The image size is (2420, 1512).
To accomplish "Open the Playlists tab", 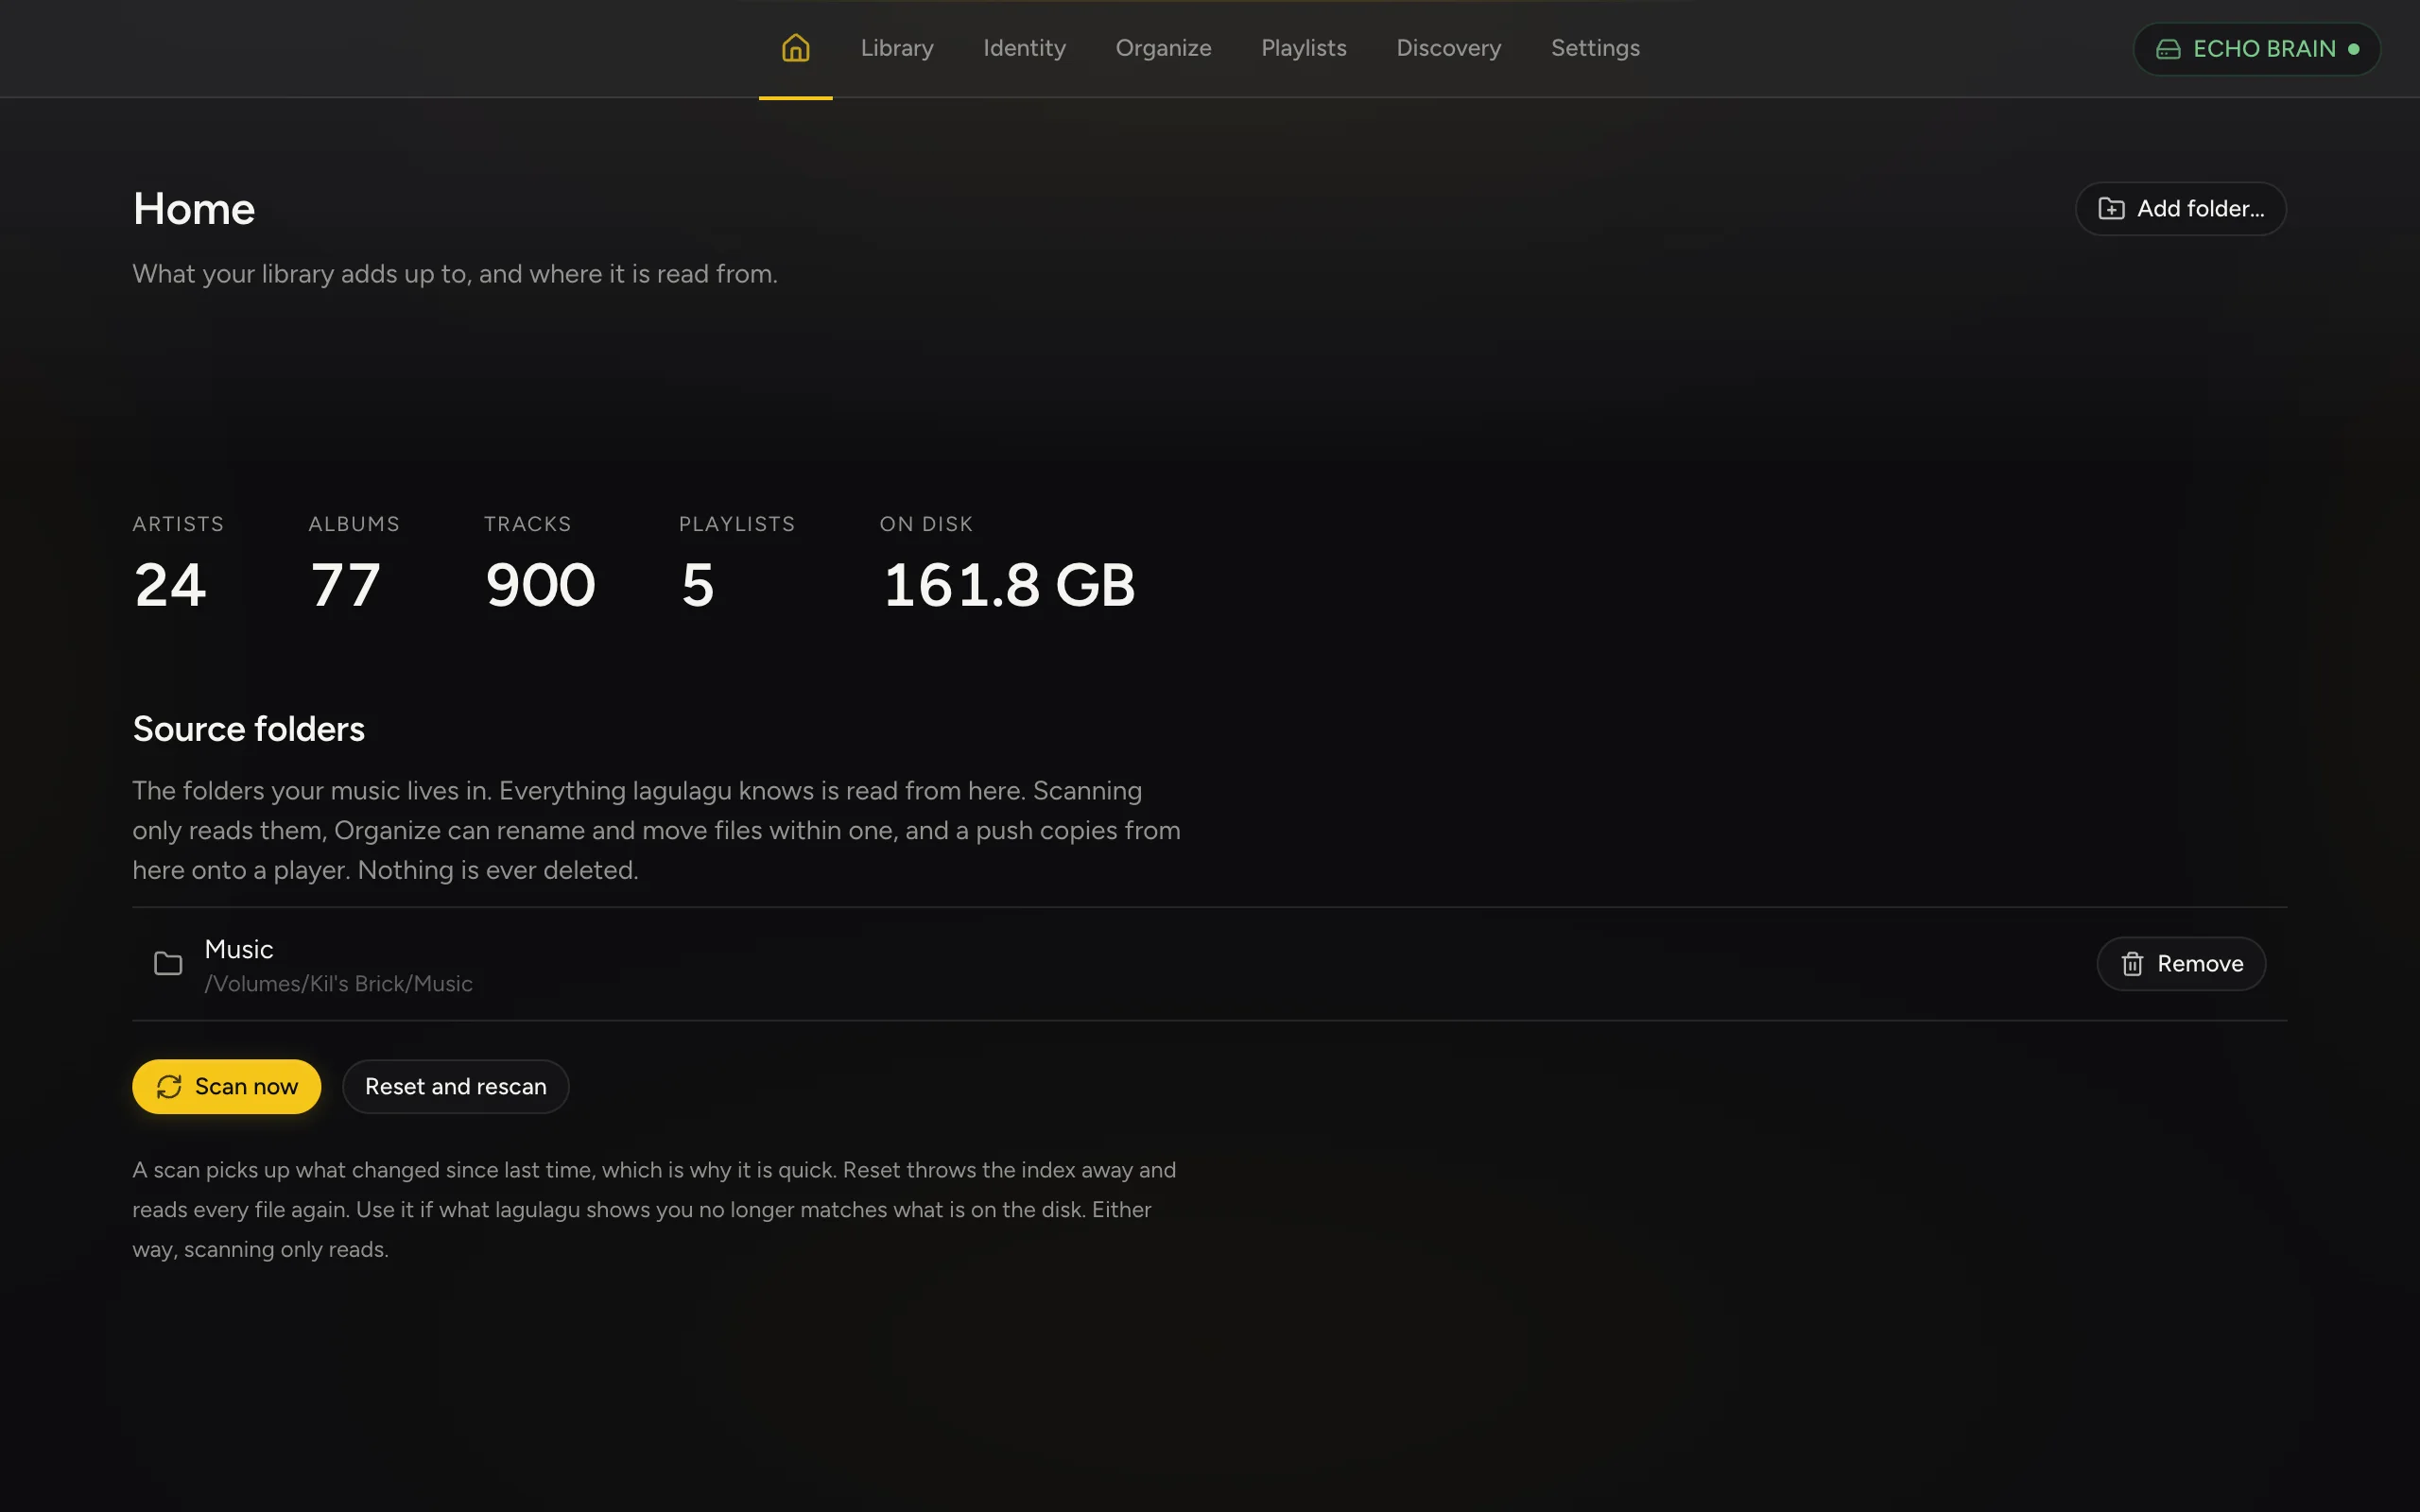I will click(x=1303, y=48).
